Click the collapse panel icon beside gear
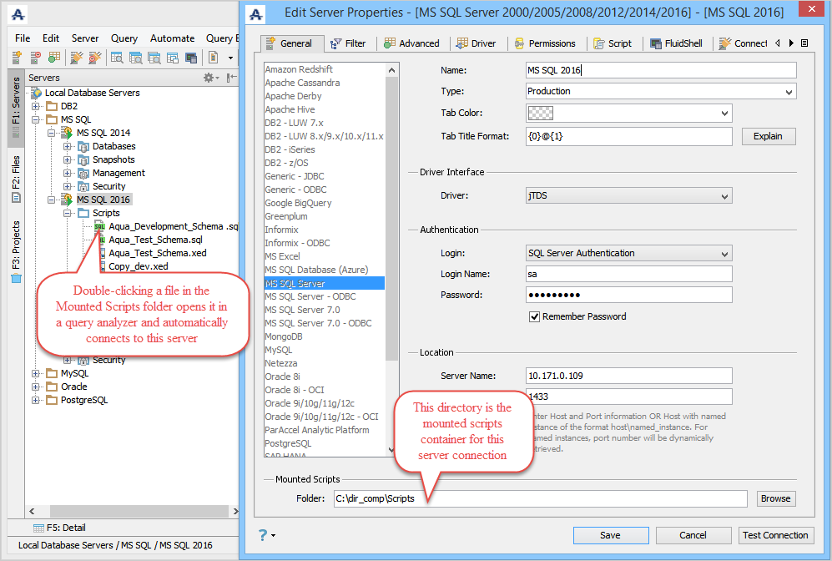832x561 pixels. [231, 78]
